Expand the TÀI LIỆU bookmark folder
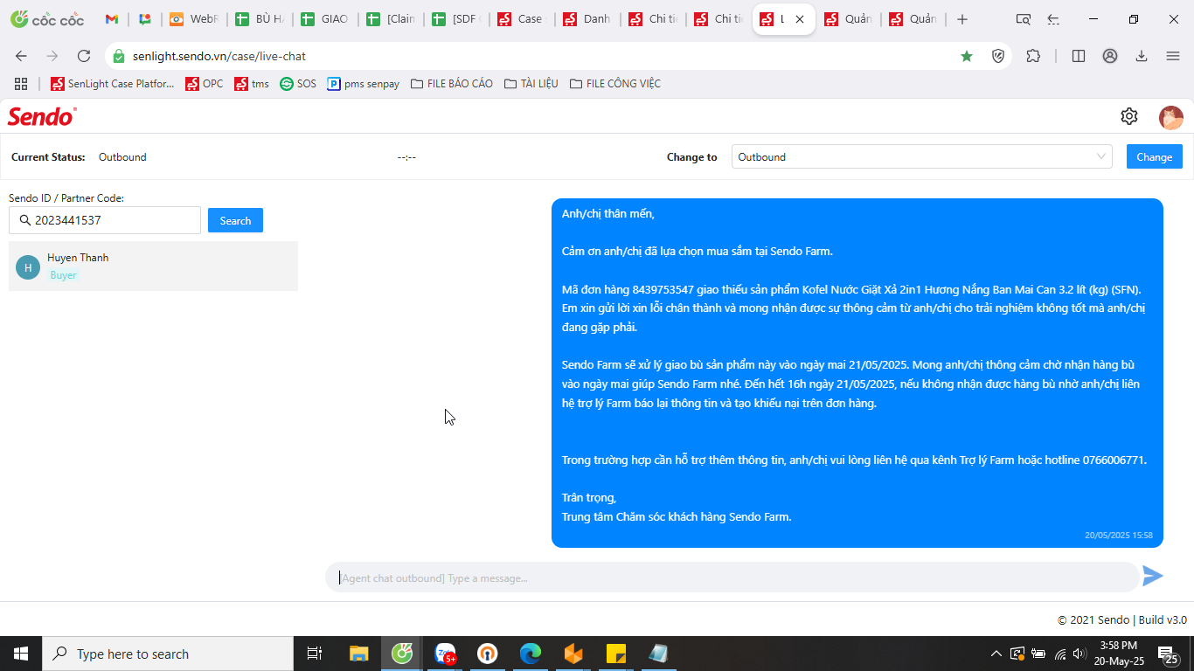 (x=531, y=84)
